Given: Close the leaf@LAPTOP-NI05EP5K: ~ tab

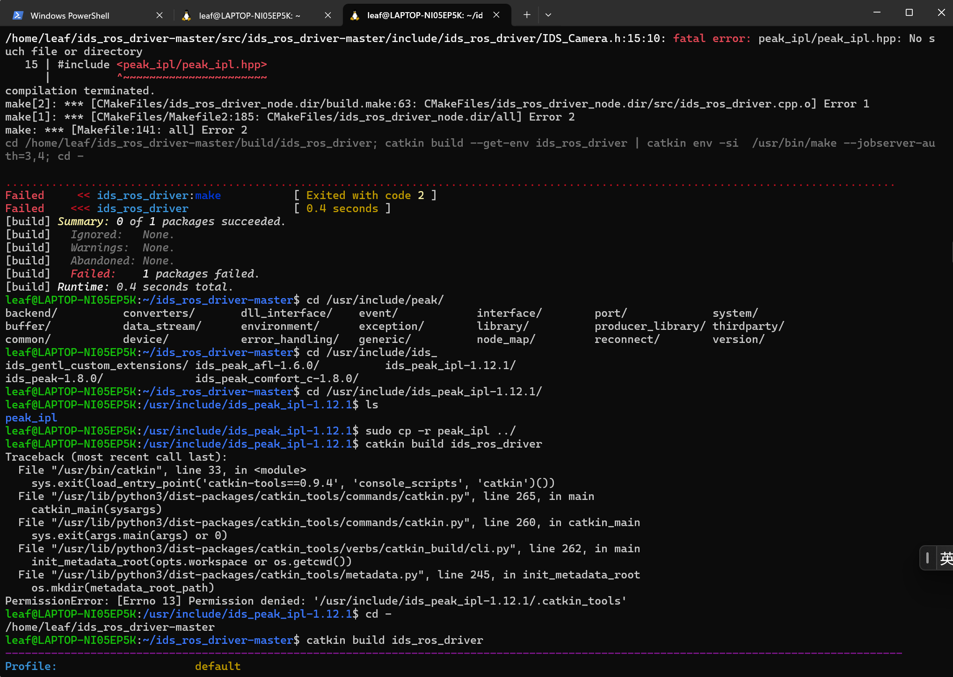Looking at the screenshot, I should pyautogui.click(x=328, y=15).
